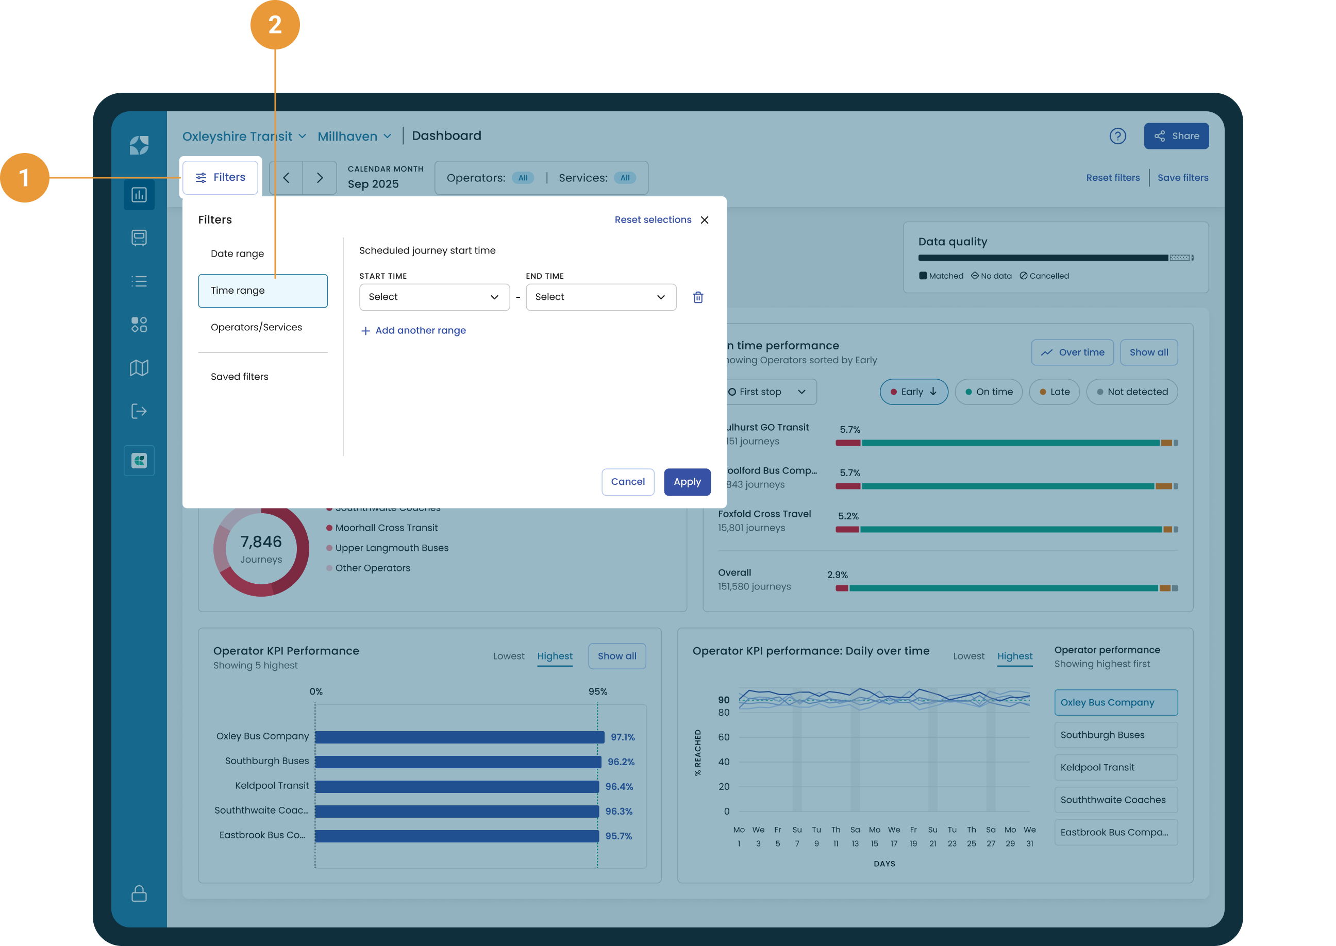This screenshot has height=946, width=1336.
Task: Open the End Time select dropdown
Action: coord(600,297)
